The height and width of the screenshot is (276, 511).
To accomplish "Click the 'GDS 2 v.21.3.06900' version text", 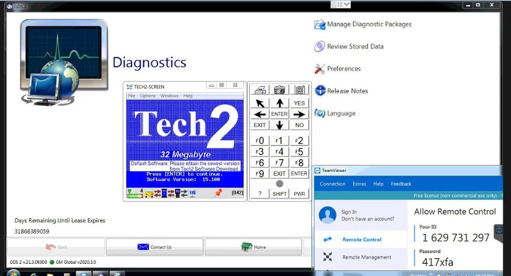I will click(x=28, y=262).
